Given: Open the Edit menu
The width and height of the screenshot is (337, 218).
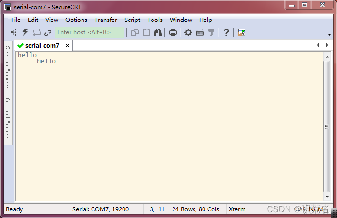Looking at the screenshot, I should point(33,20).
